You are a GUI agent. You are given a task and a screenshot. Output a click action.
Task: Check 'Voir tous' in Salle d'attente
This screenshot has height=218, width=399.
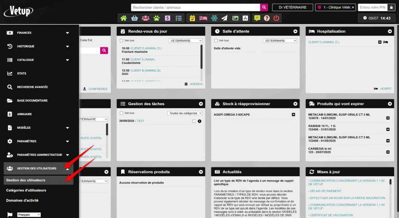216,41
